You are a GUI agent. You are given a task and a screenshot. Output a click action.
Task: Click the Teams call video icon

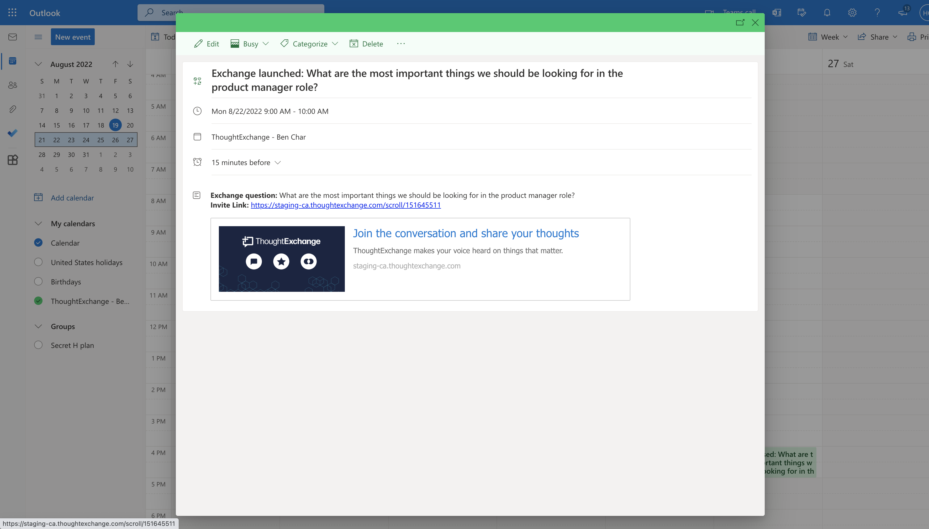709,13
